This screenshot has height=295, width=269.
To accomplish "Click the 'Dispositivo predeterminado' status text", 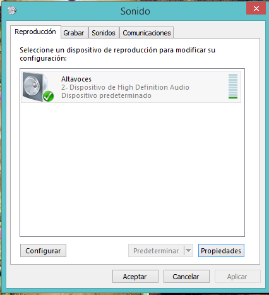I will (106, 95).
